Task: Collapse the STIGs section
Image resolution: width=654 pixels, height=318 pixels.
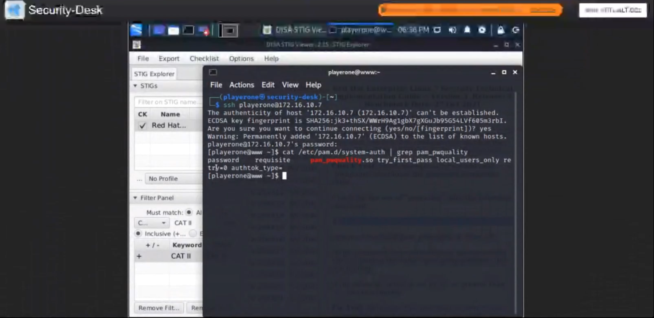Action: [135, 86]
